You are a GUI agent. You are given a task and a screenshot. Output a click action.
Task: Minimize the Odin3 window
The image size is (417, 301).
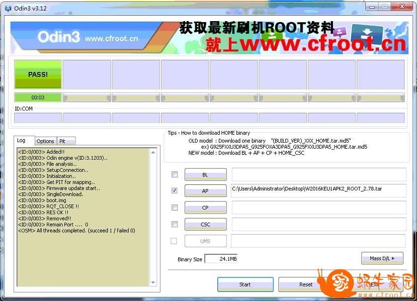tap(372, 7)
